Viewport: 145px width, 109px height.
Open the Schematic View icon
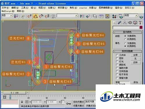107,16
